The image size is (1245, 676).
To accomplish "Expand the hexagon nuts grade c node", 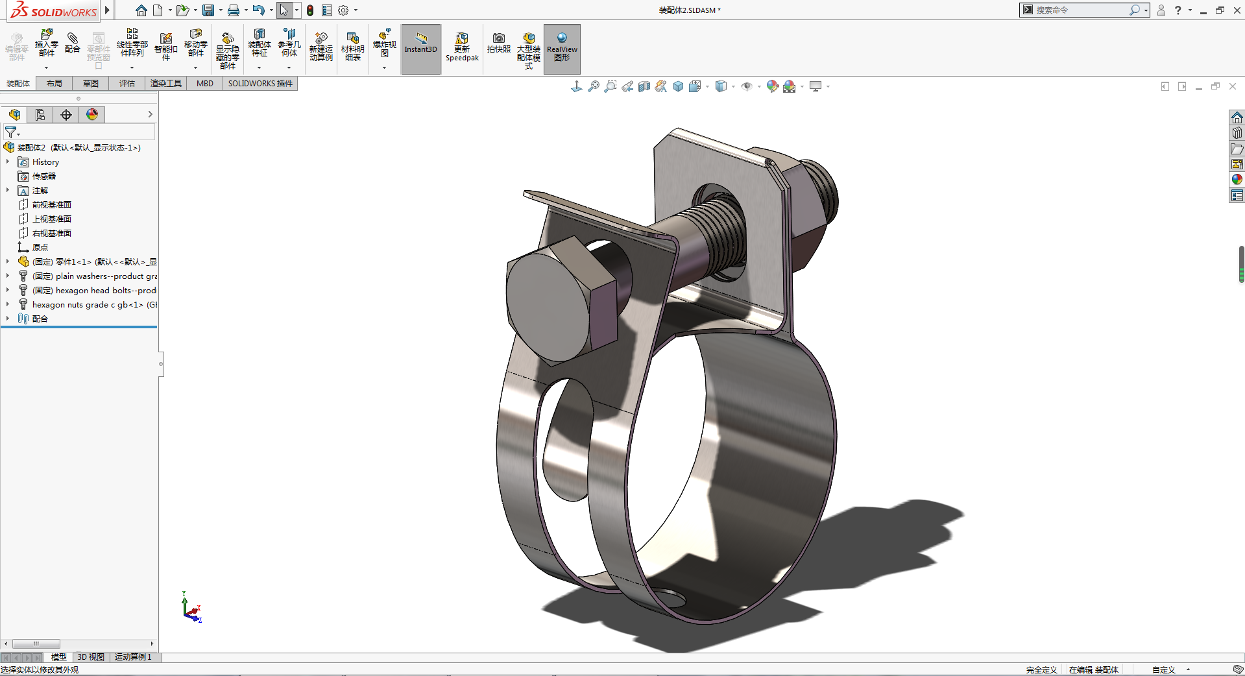I will click(8, 304).
